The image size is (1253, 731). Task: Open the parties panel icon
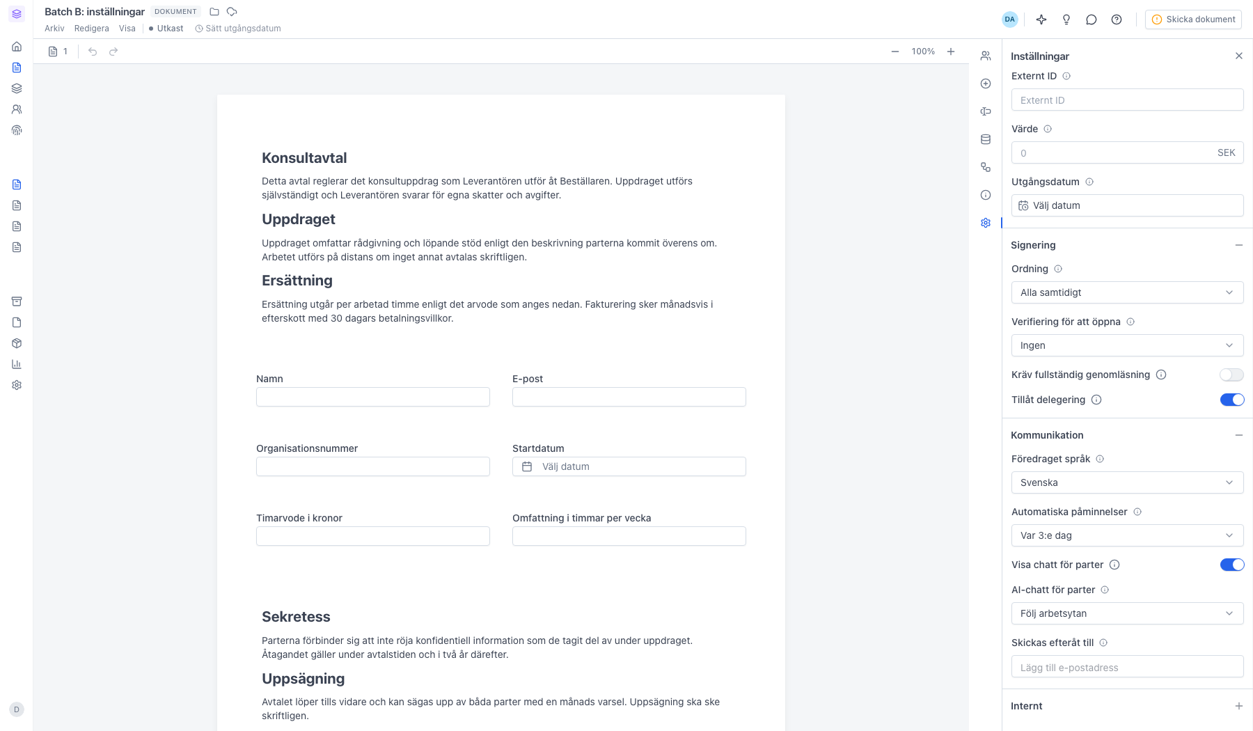click(986, 56)
